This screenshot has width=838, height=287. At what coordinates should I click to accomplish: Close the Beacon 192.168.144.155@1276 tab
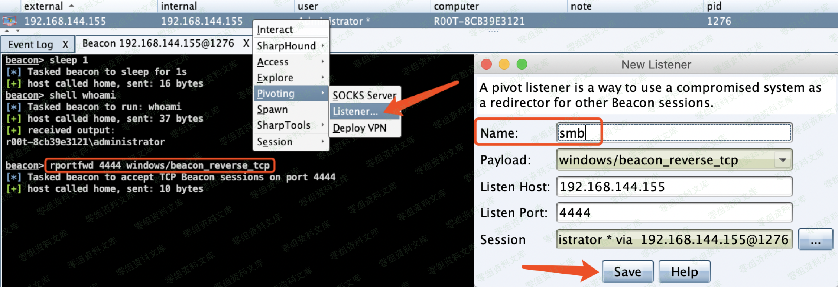246,43
